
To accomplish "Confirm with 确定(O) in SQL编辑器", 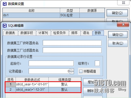I will click(118, 35).
